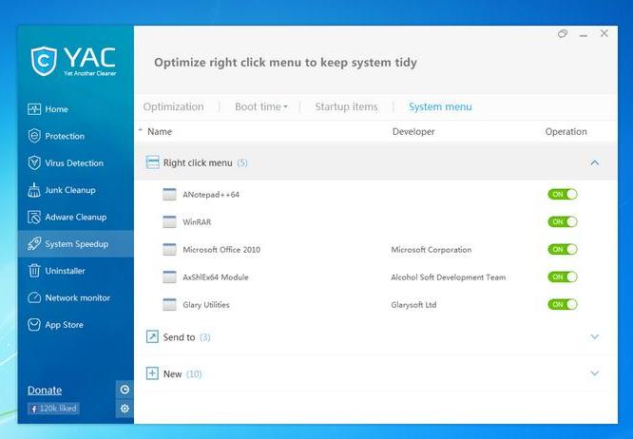Open the Network monitor label
The width and height of the screenshot is (633, 439).
click(78, 297)
